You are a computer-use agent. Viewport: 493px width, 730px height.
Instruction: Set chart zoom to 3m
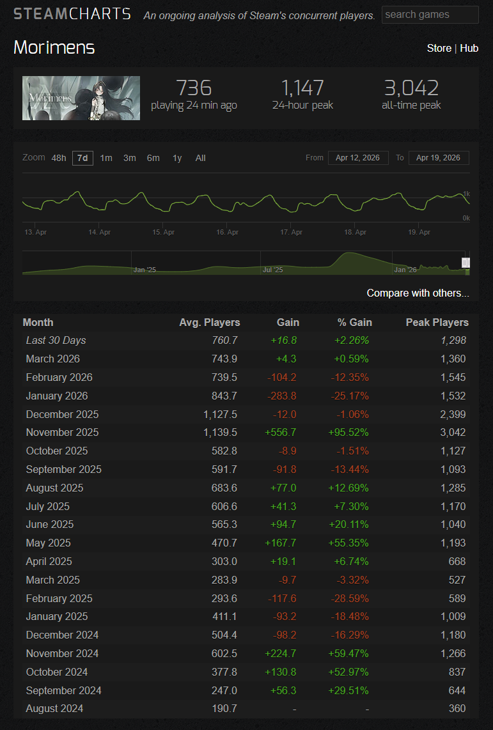tap(129, 158)
